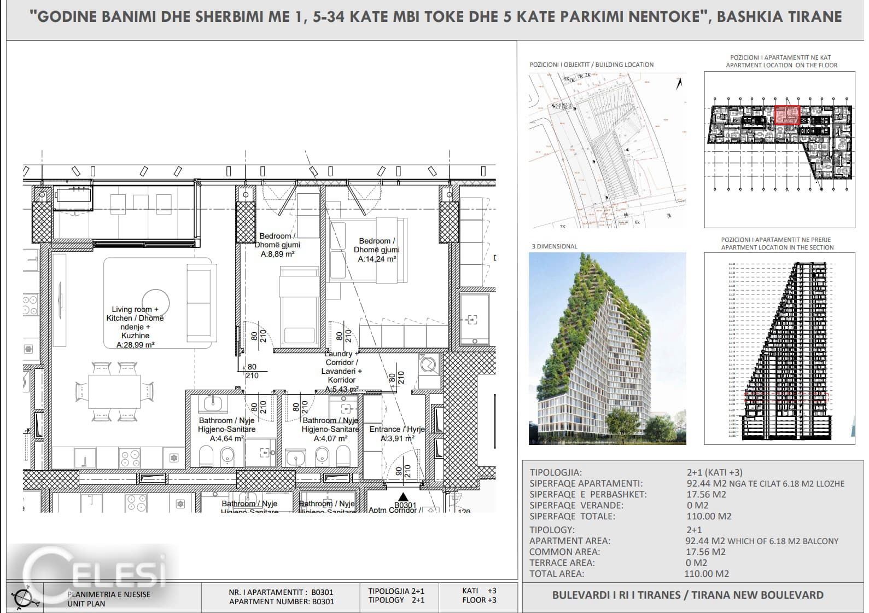Click the "TIPOLOGY:" row label
Image resolution: width=869 pixels, height=613 pixels.
552,530
